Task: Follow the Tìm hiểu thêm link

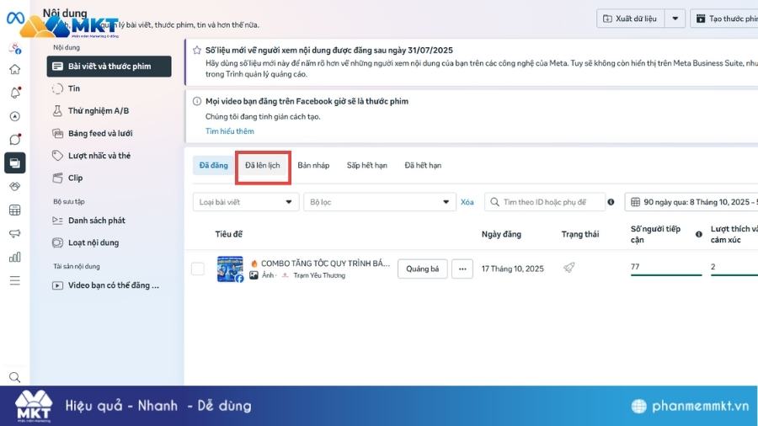Action: pos(230,130)
